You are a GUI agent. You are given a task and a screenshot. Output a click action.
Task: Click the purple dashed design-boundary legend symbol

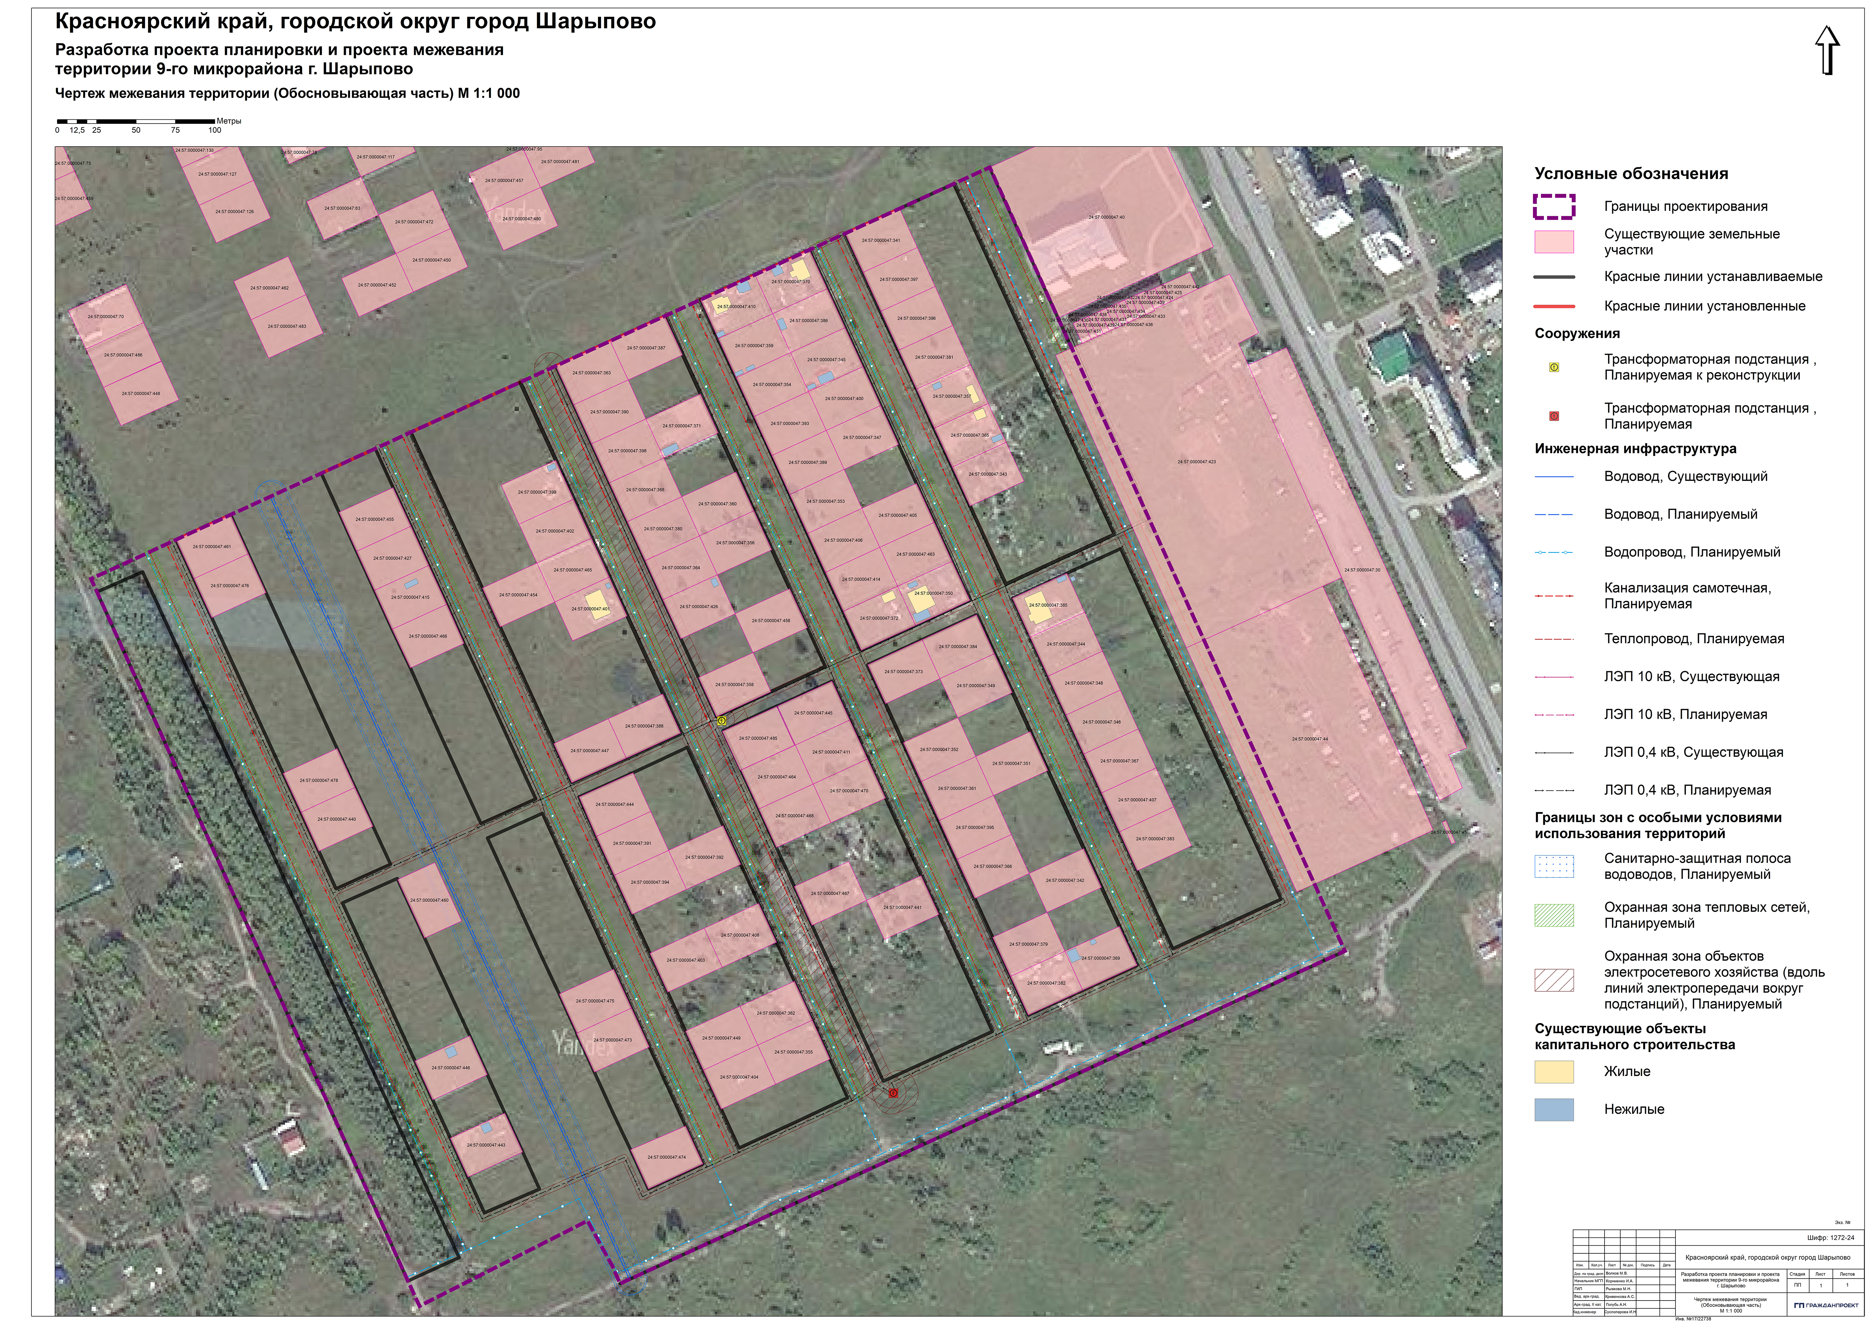tap(1554, 207)
